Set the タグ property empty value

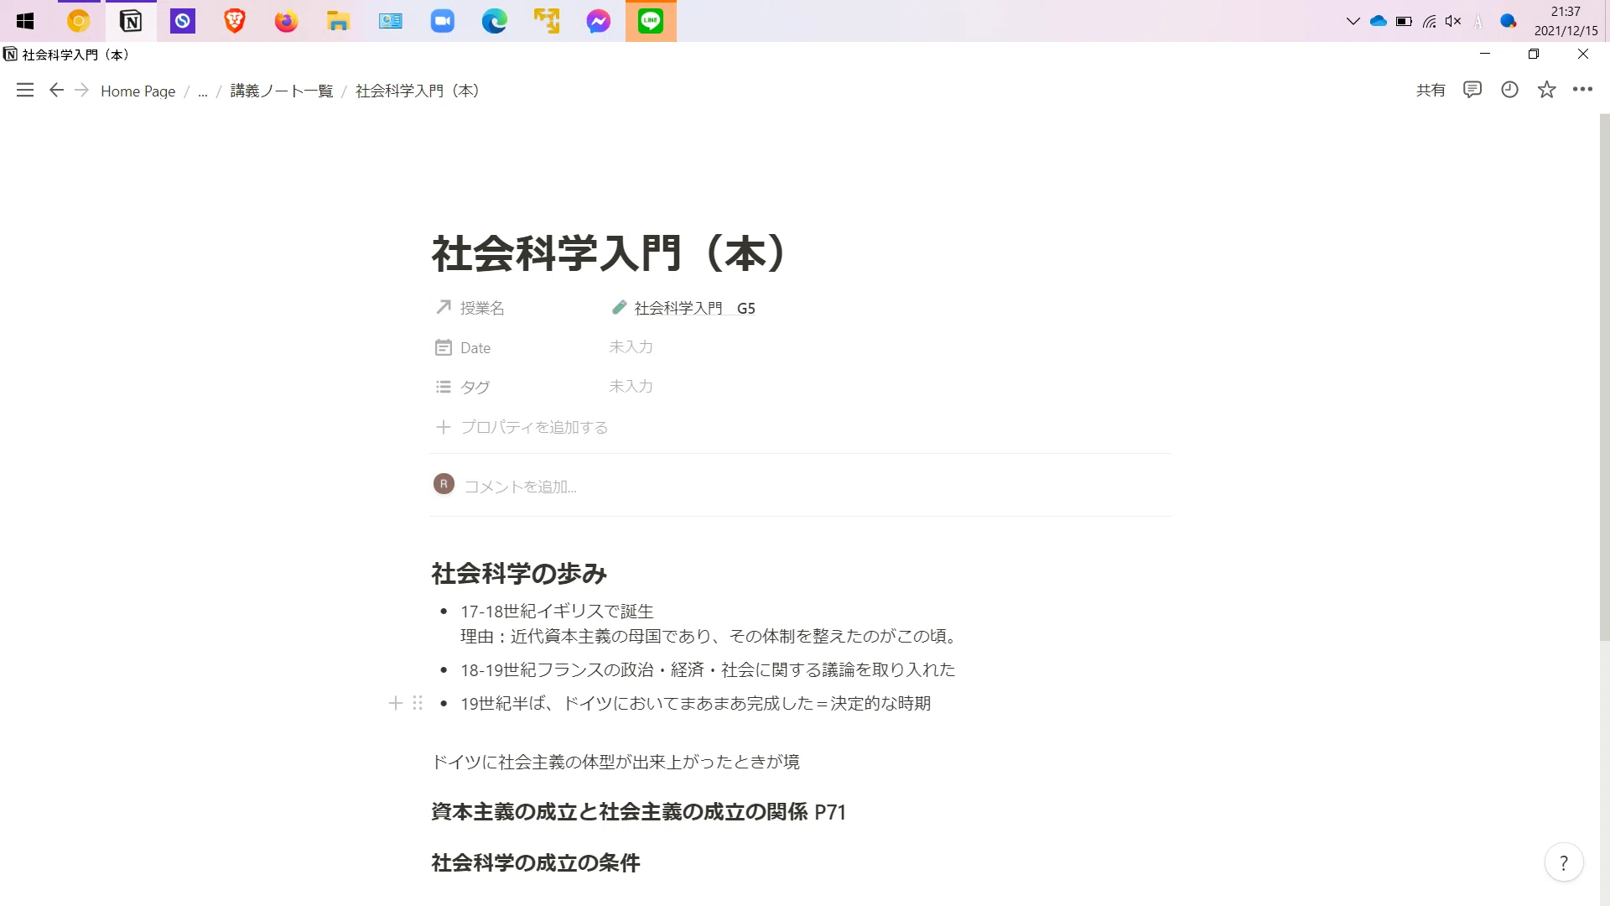(x=631, y=386)
